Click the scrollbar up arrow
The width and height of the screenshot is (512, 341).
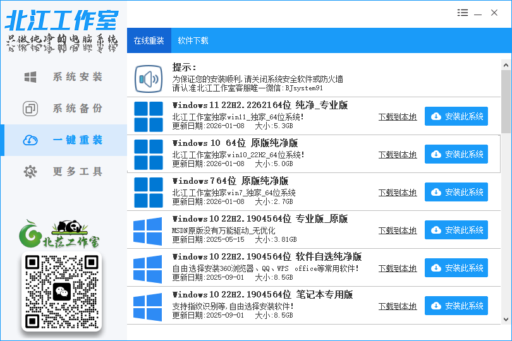[506, 65]
